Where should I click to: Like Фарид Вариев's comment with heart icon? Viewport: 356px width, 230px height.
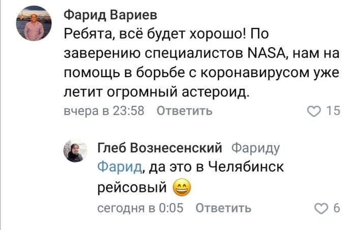coord(314,112)
